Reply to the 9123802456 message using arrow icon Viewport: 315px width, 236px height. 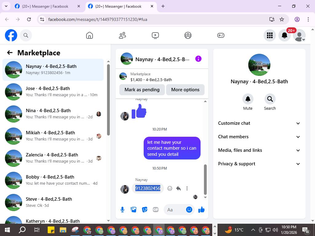(178, 188)
